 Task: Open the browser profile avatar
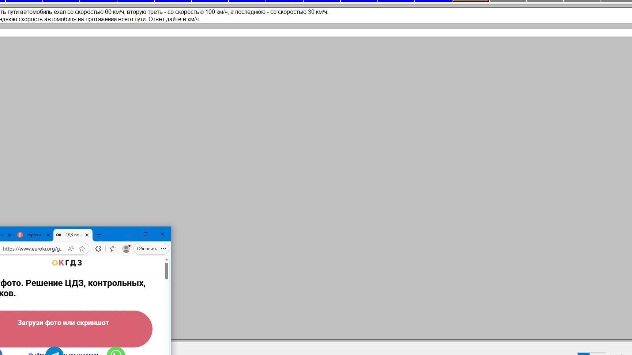[126, 249]
